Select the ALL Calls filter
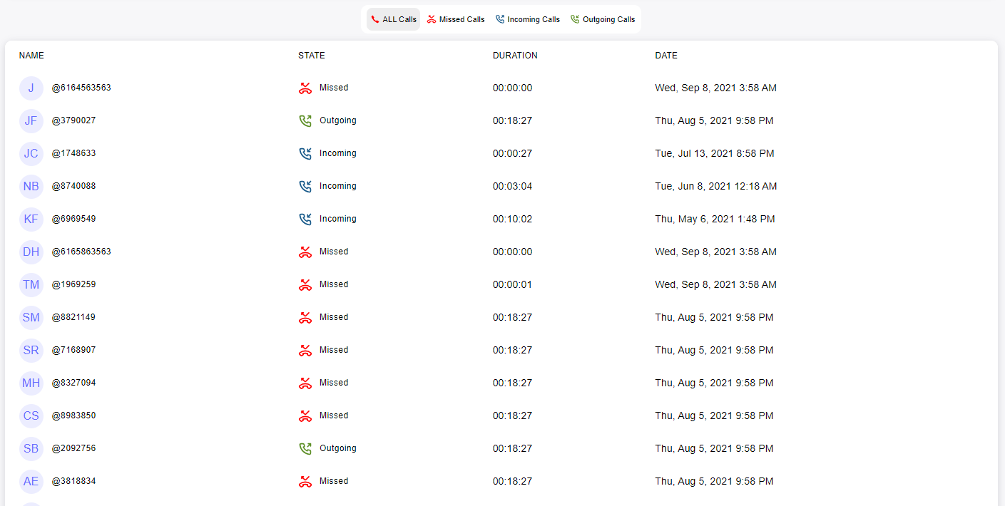 (393, 19)
